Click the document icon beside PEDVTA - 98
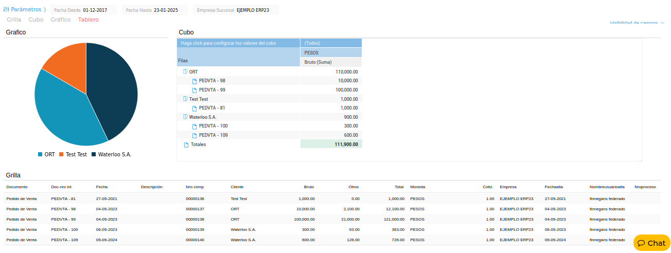 click(x=195, y=81)
